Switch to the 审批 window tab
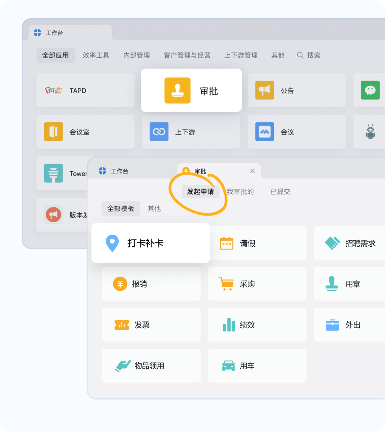Screen dimensions: 385x432 219,171
